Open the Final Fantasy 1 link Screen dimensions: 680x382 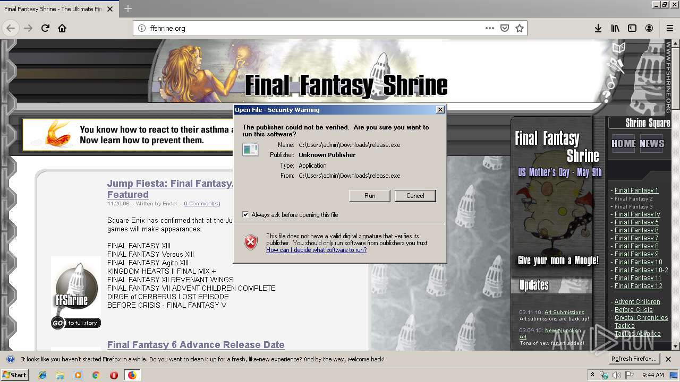pos(636,190)
